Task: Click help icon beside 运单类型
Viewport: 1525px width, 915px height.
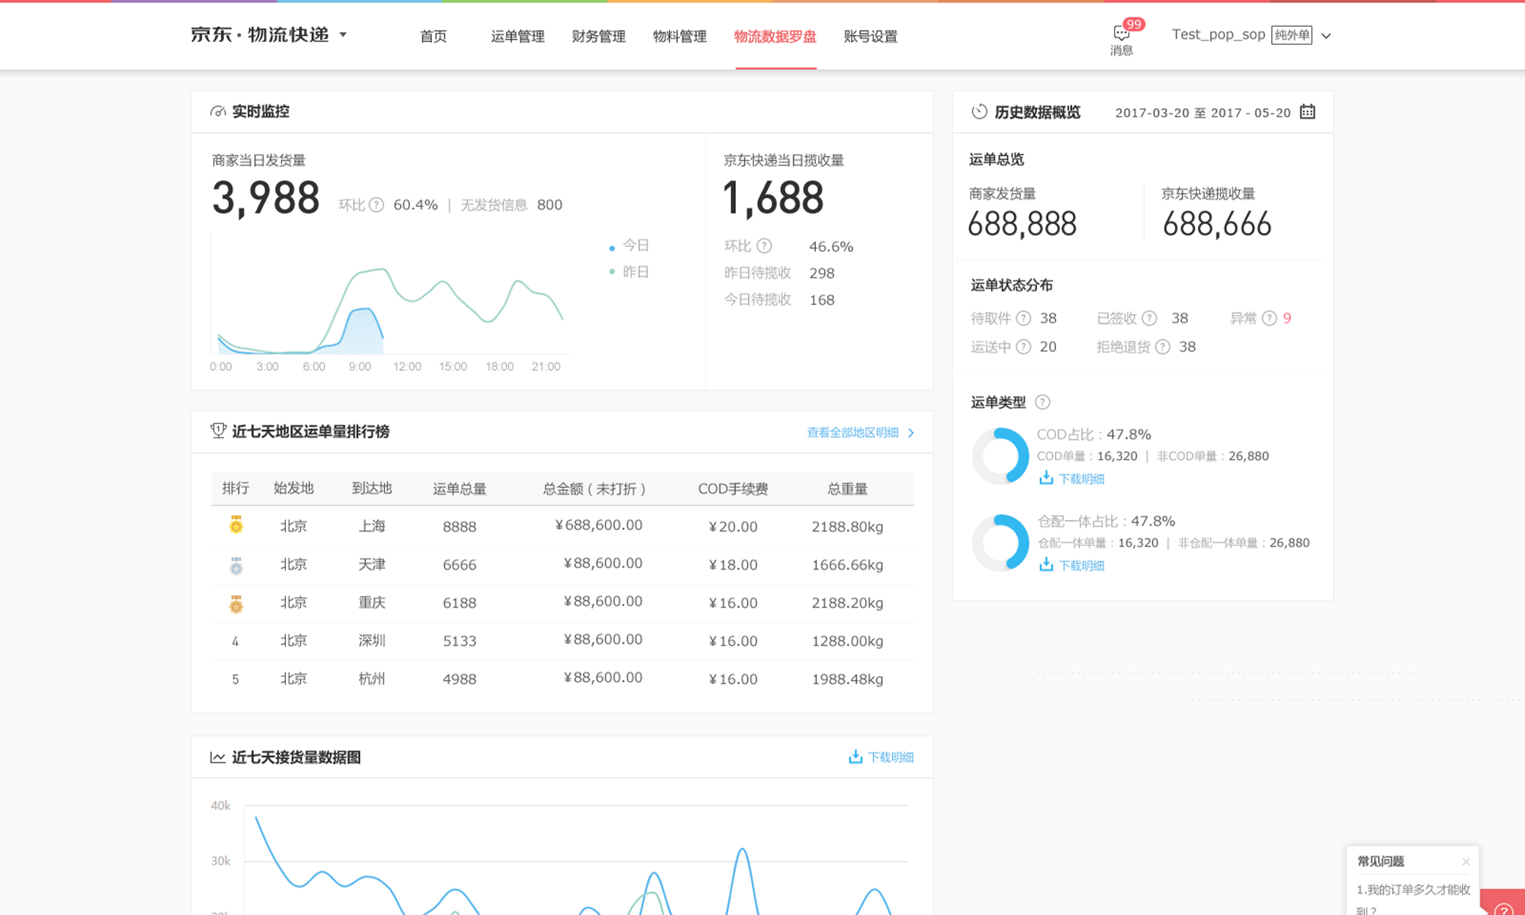Action: coord(1042,402)
